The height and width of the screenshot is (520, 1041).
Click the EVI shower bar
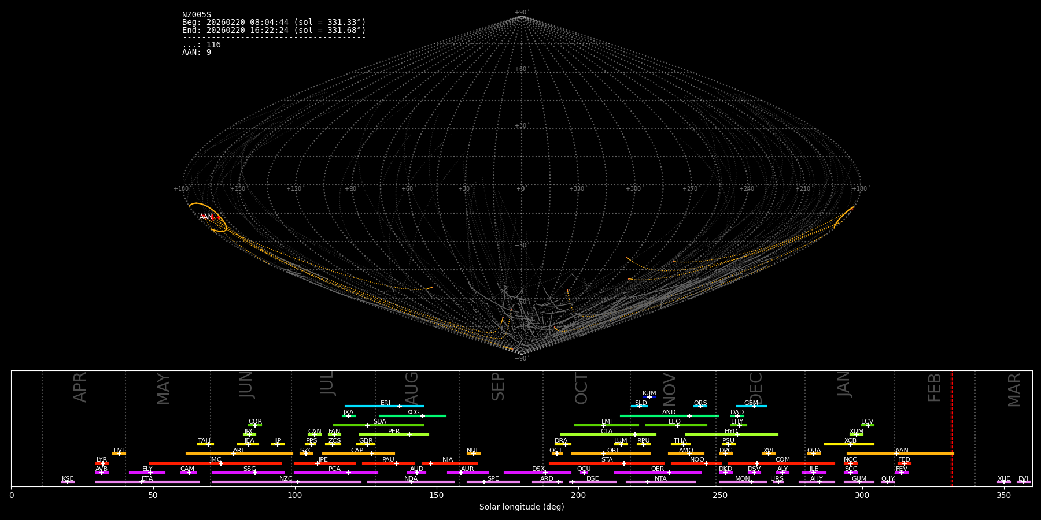pyautogui.click(x=1024, y=482)
